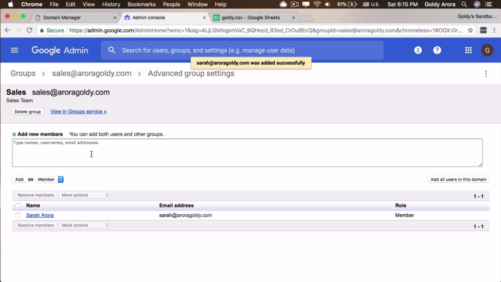Go back with browser back arrow
501x282 pixels.
(x=7, y=30)
